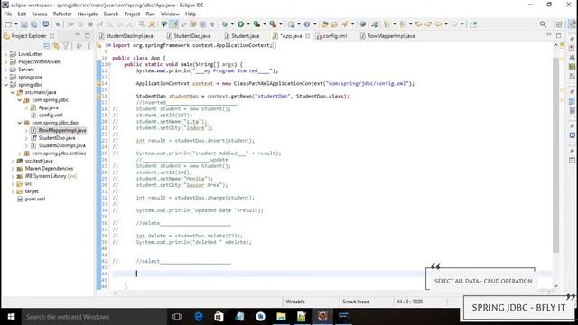Click the Open Web Browser globe icon
The image size is (578, 325).
(x=363, y=24)
